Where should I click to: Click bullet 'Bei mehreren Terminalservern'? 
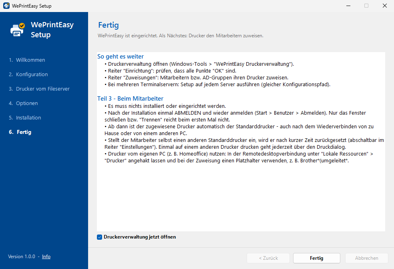click(217, 84)
